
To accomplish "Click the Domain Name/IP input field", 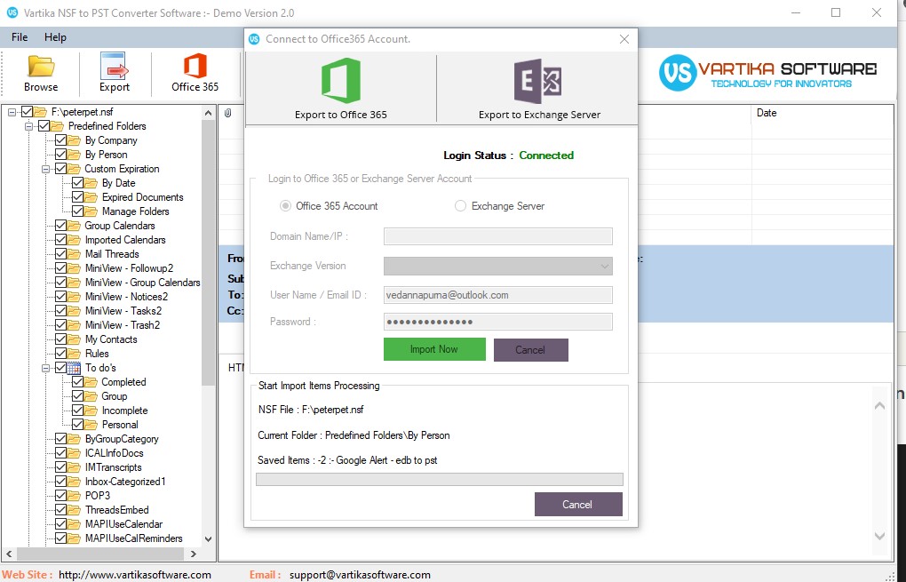I will [x=498, y=235].
